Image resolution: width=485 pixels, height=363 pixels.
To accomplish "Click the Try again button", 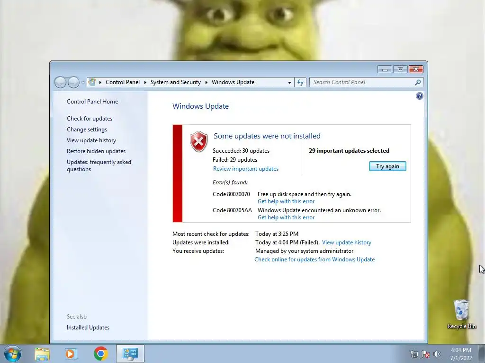I will point(387,166).
